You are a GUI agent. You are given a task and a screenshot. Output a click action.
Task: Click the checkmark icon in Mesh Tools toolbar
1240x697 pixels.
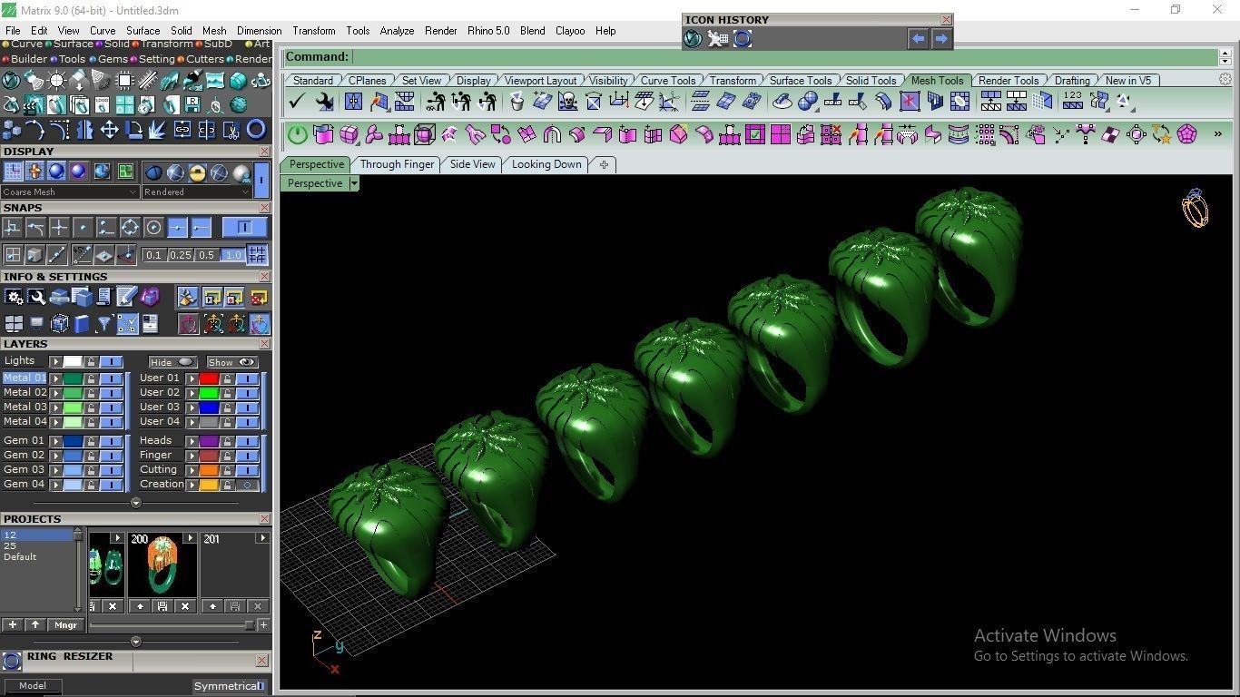tap(296, 102)
